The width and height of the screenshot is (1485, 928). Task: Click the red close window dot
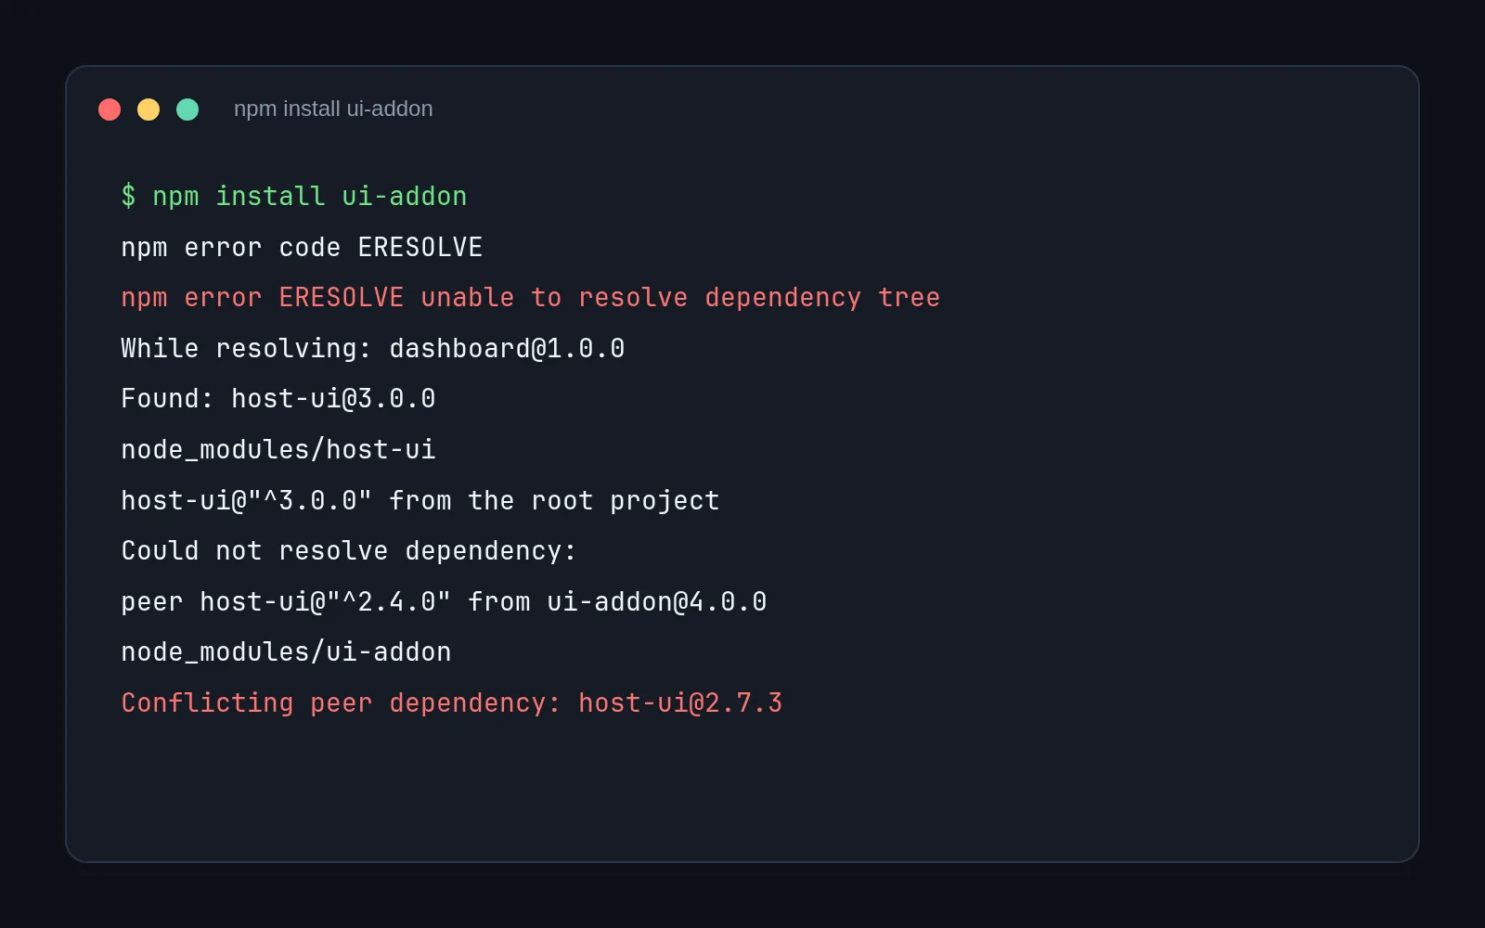(110, 110)
